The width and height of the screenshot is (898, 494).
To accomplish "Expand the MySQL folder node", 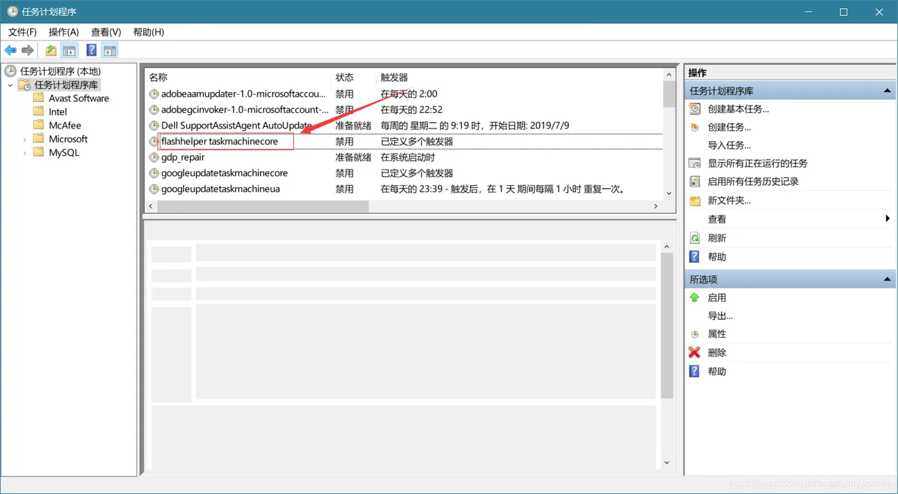I will click(25, 152).
